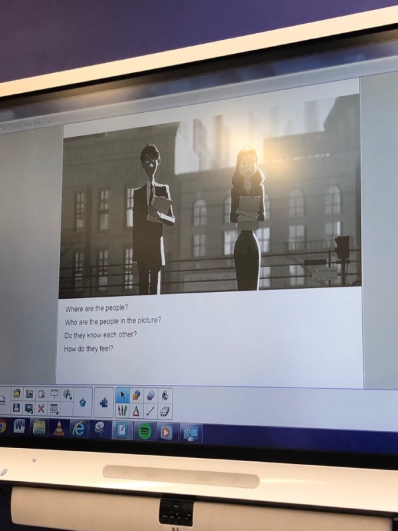
Task: Expand the Measurement Tools compass dropdown
Action: click(x=68, y=394)
